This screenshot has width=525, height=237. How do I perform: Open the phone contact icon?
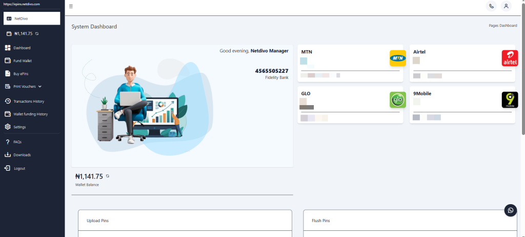point(491,6)
